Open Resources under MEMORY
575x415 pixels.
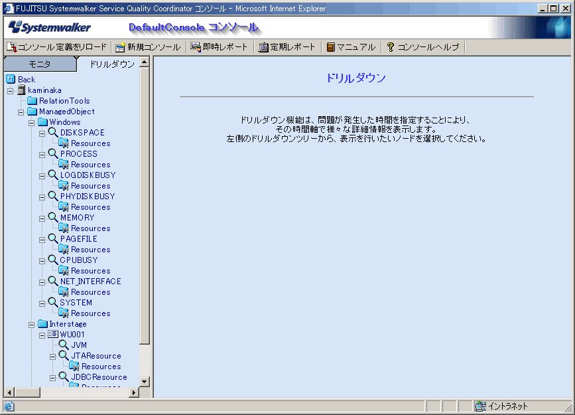coord(91,228)
